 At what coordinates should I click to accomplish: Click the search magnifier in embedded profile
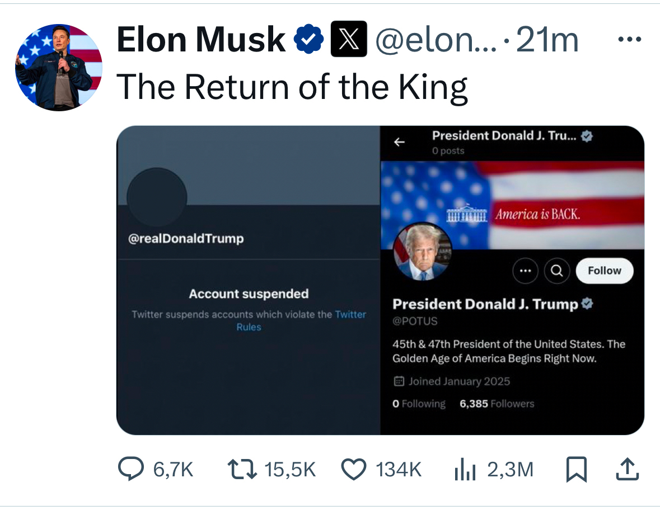[x=556, y=271]
